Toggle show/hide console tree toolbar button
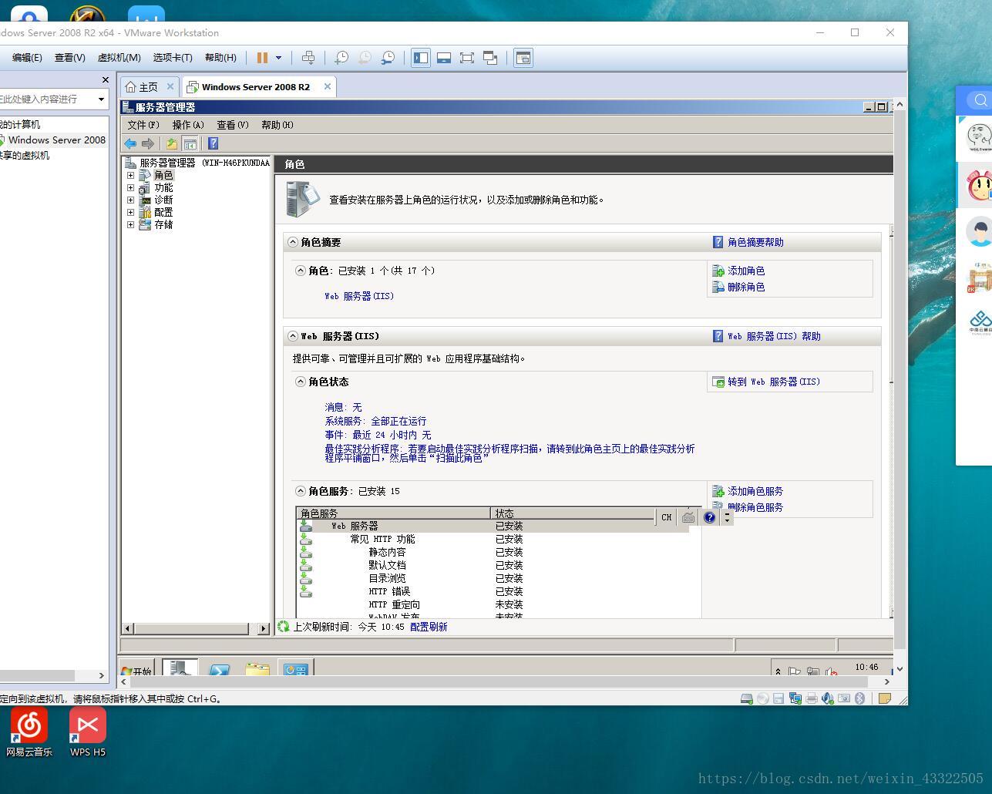Image resolution: width=992 pixels, height=794 pixels. click(190, 143)
